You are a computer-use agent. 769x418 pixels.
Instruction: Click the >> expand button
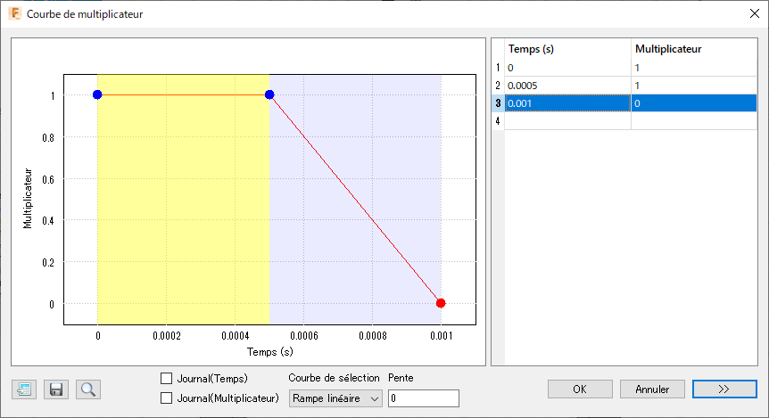724,389
